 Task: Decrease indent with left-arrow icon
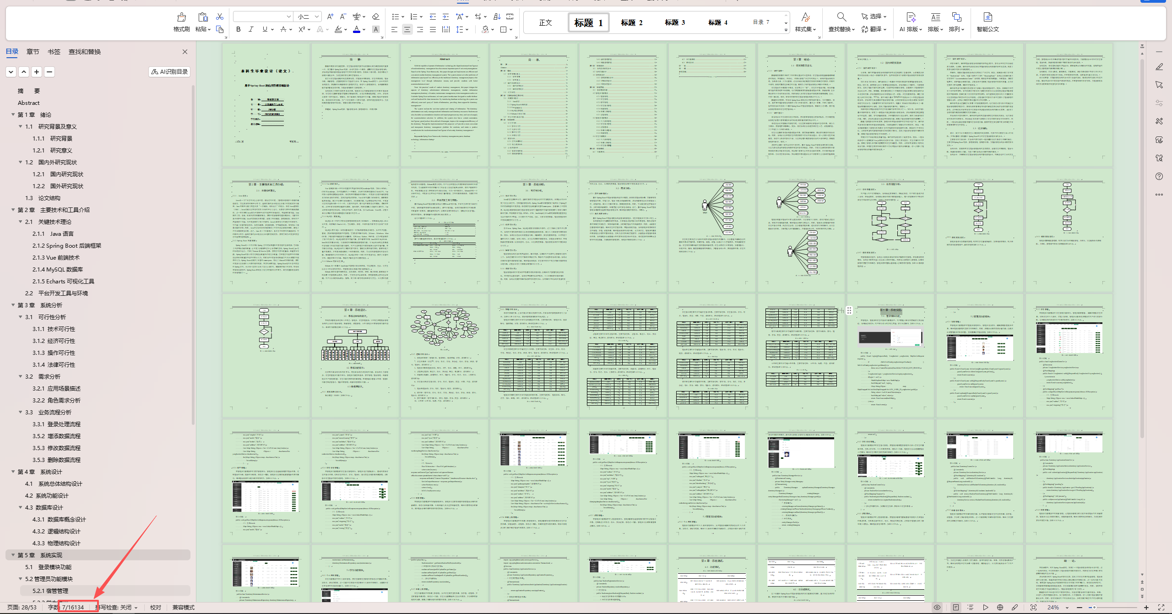[433, 16]
